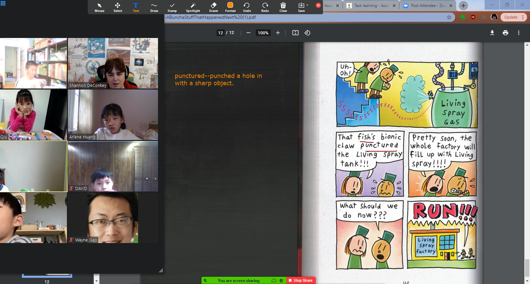The width and height of the screenshot is (530, 284).
Task: Close the annotation toolbar with red X
Action: (x=318, y=5)
